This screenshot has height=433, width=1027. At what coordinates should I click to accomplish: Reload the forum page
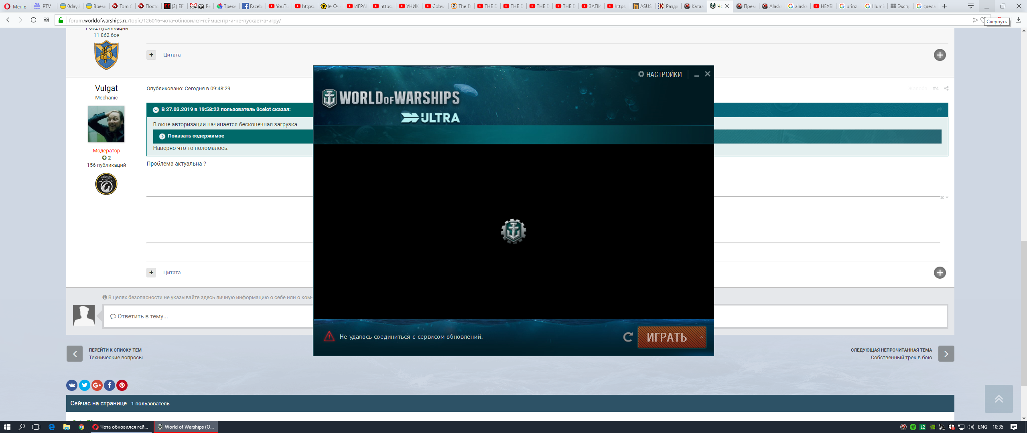pos(34,20)
